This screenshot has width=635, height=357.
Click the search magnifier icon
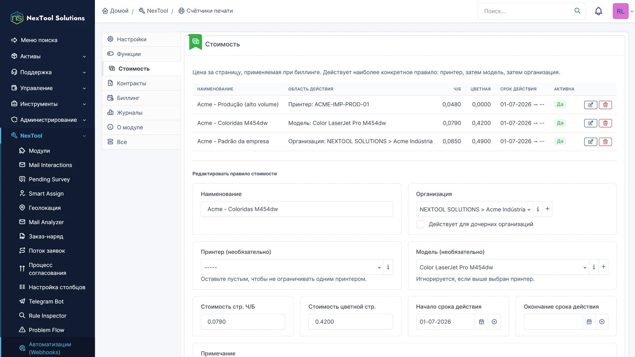pos(577,11)
